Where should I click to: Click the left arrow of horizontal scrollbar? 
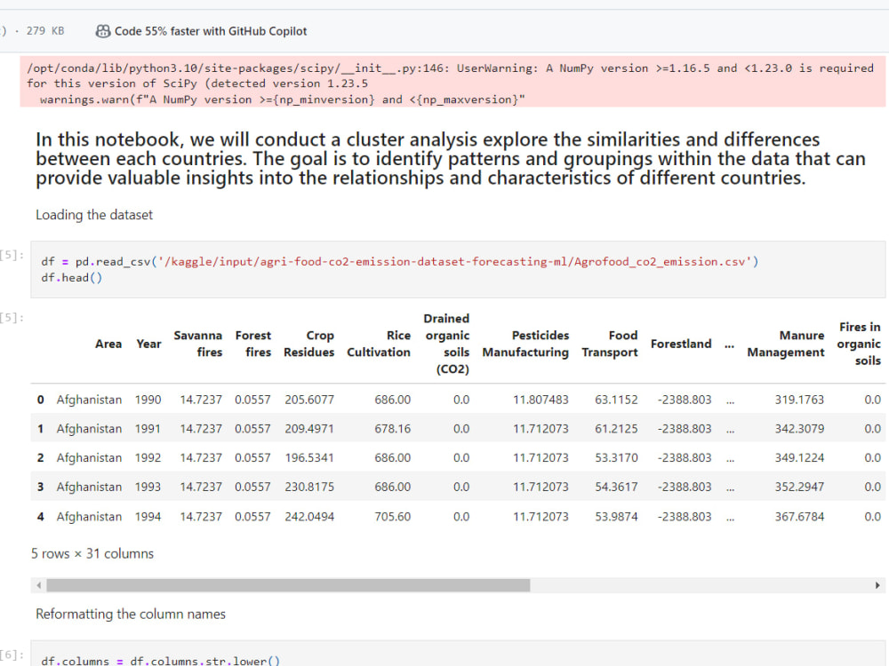click(38, 585)
